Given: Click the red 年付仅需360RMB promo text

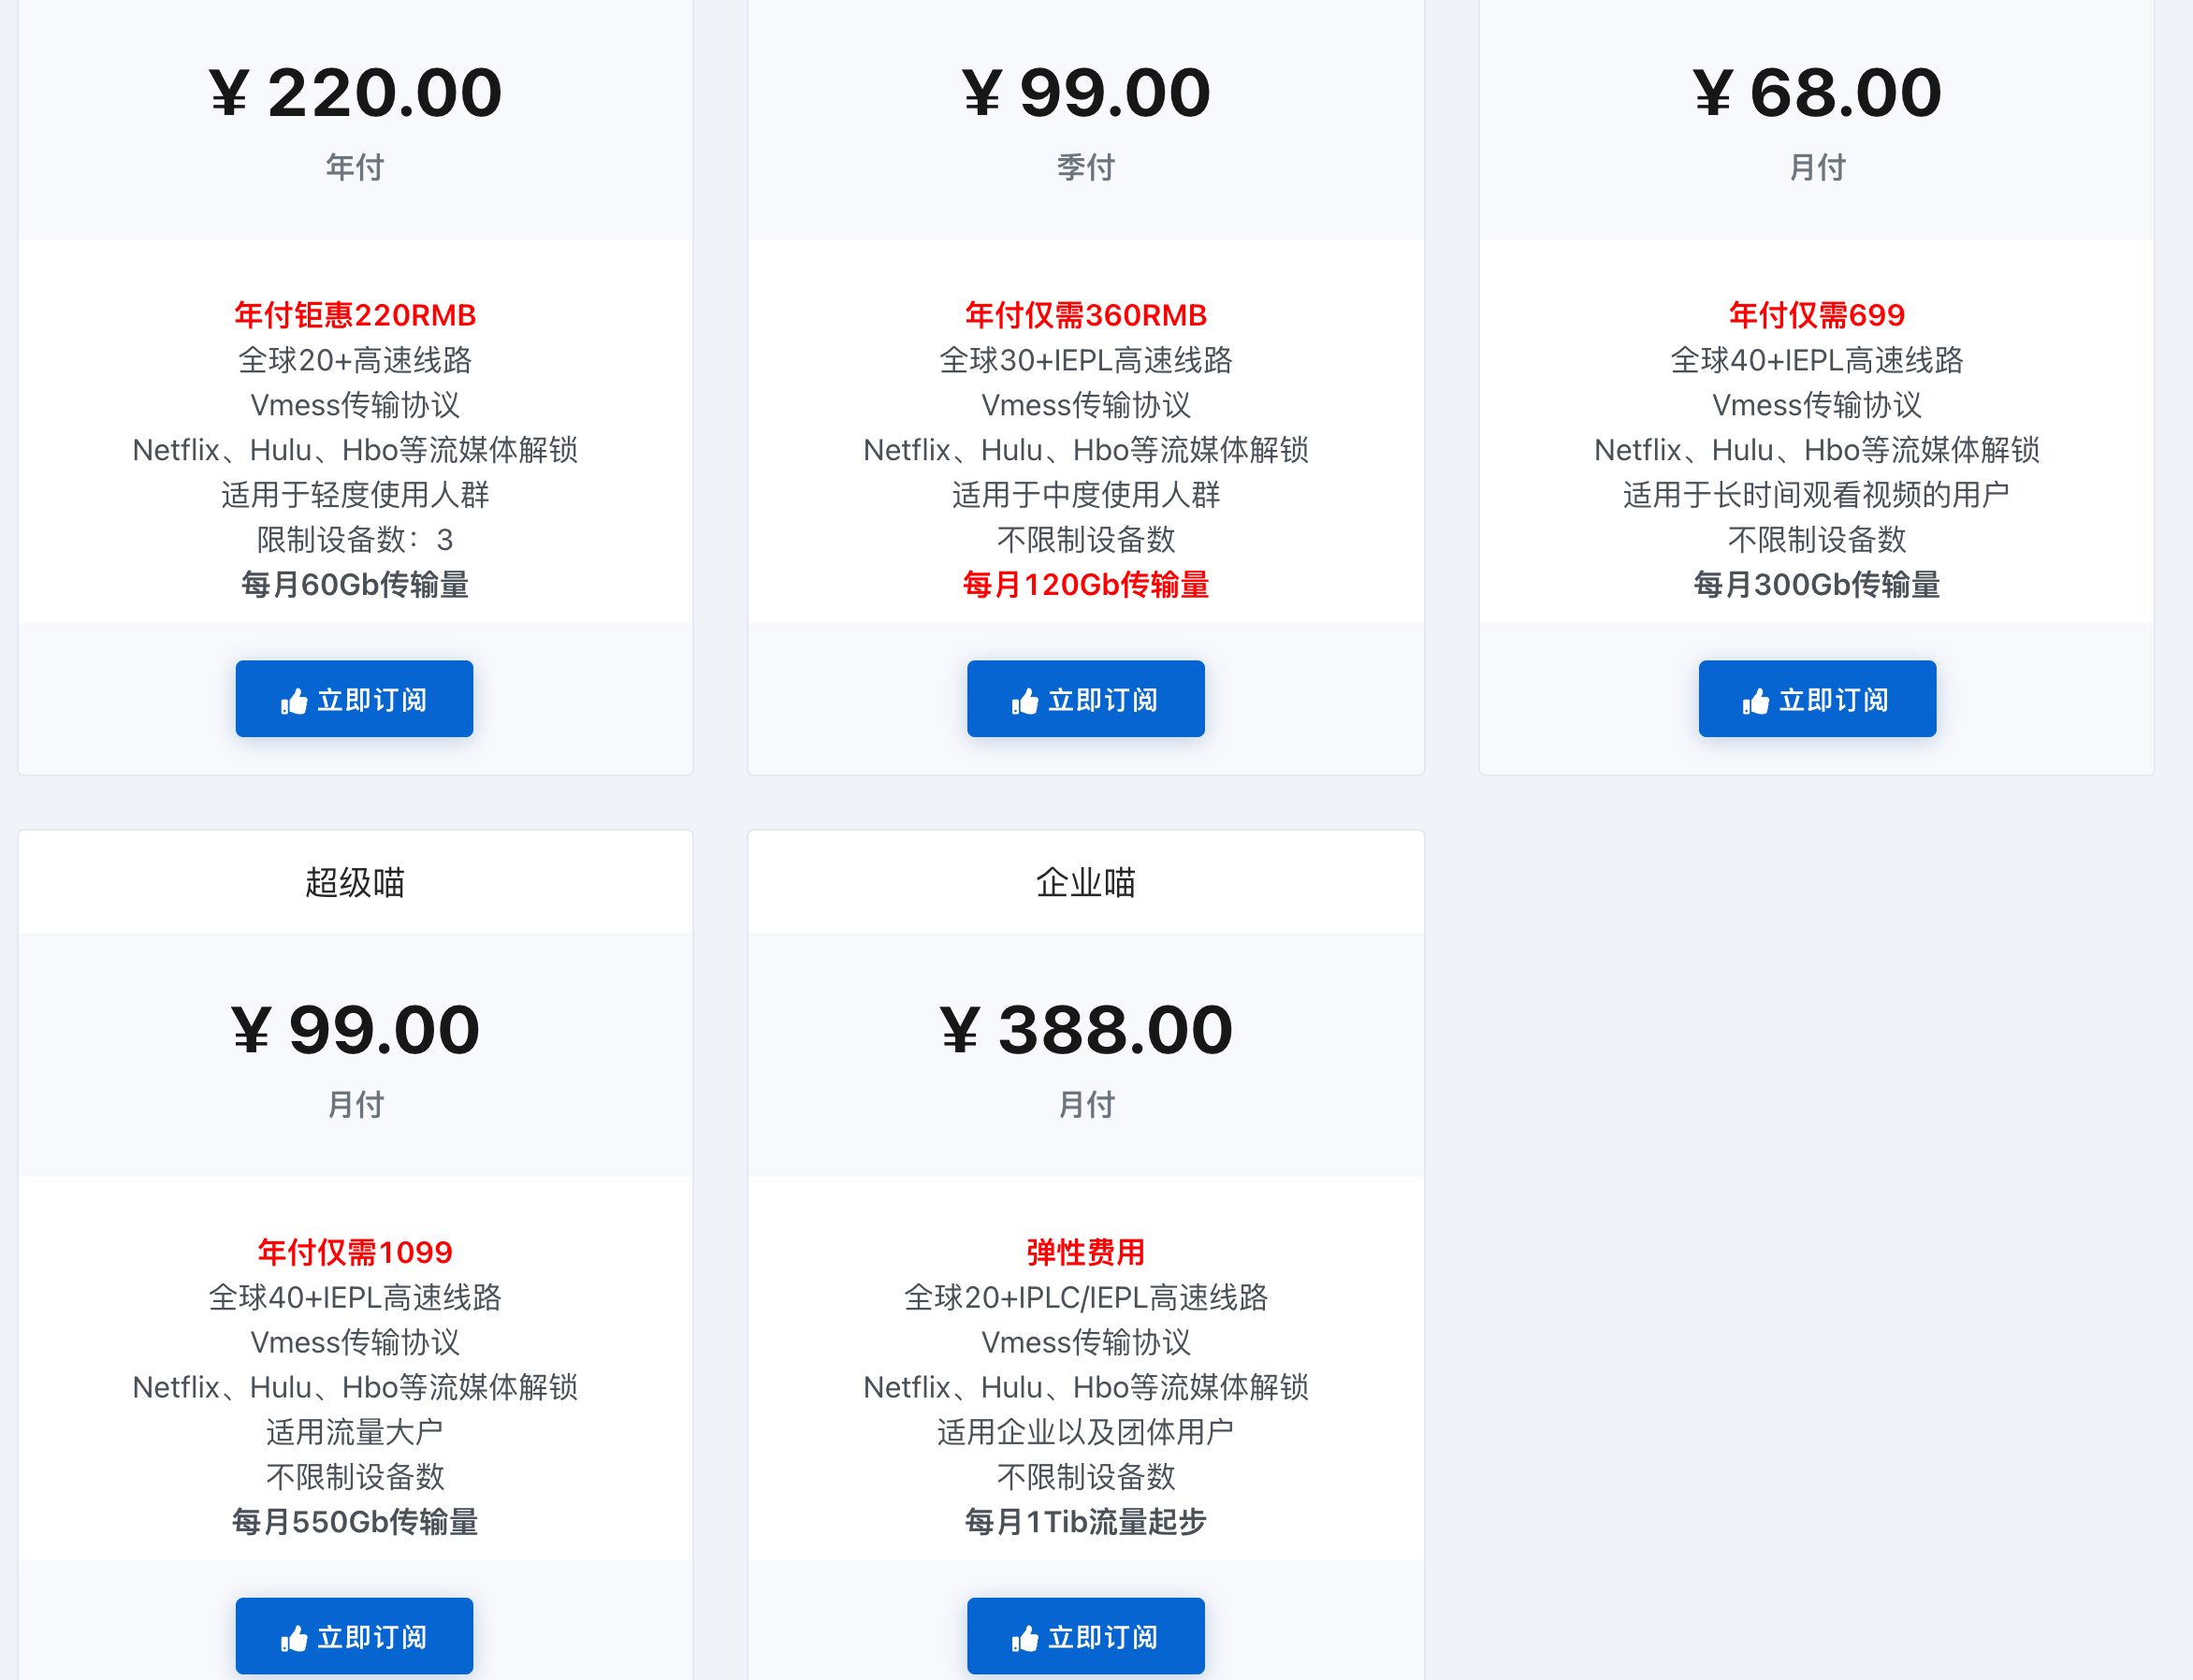Looking at the screenshot, I should click(x=1086, y=315).
